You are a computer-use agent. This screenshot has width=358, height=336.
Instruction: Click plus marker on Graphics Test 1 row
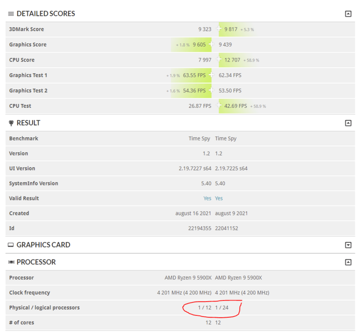pyautogui.click(x=211, y=75)
